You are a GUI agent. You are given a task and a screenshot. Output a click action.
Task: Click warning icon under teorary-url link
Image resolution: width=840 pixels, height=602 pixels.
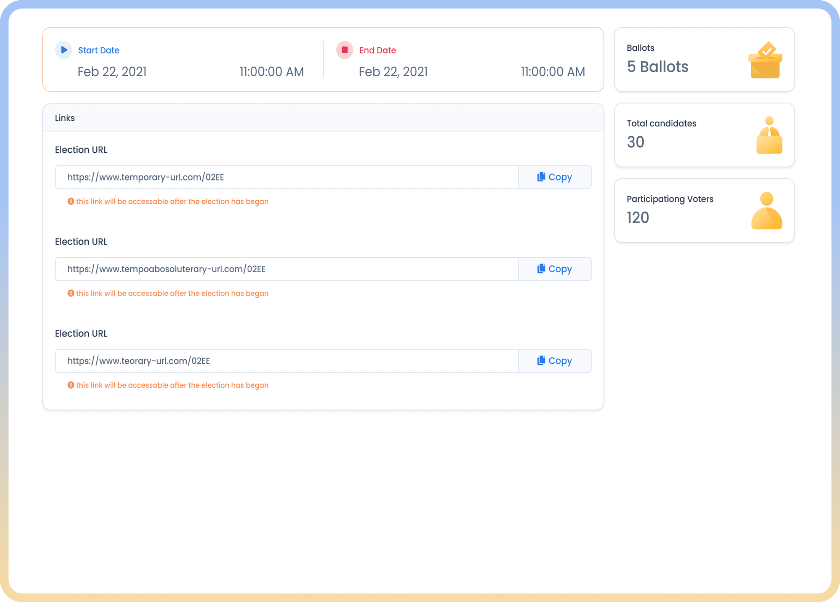[x=71, y=385]
